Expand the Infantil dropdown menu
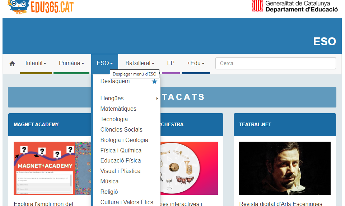Screen dimensions: 345x206 (36, 63)
